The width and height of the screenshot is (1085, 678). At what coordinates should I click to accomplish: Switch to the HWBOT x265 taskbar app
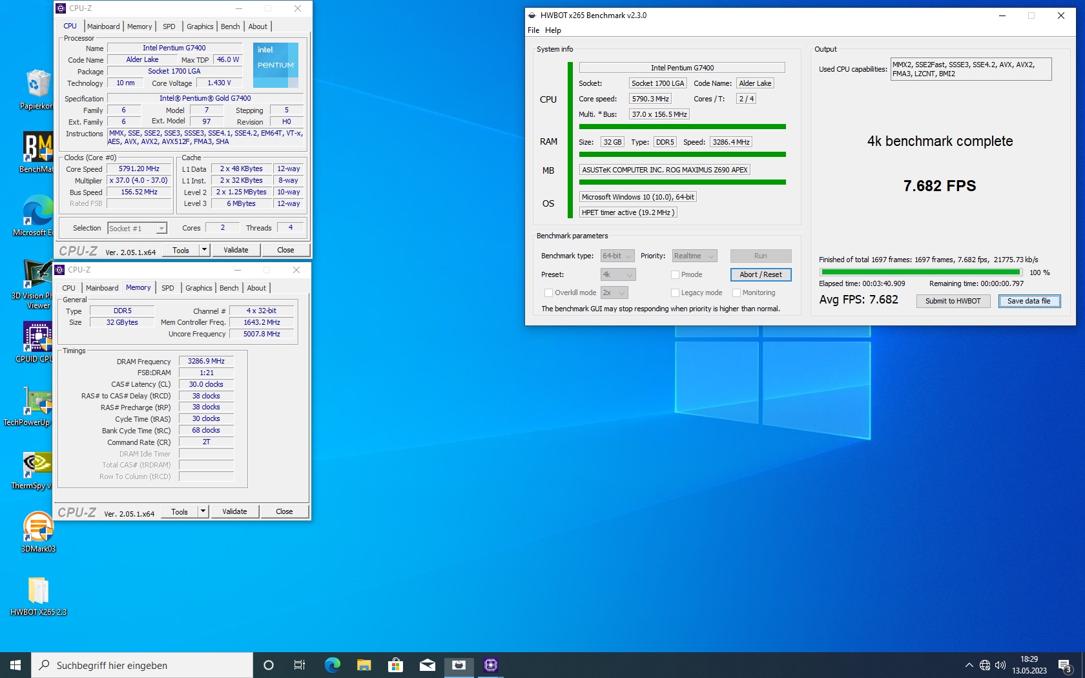tap(459, 665)
